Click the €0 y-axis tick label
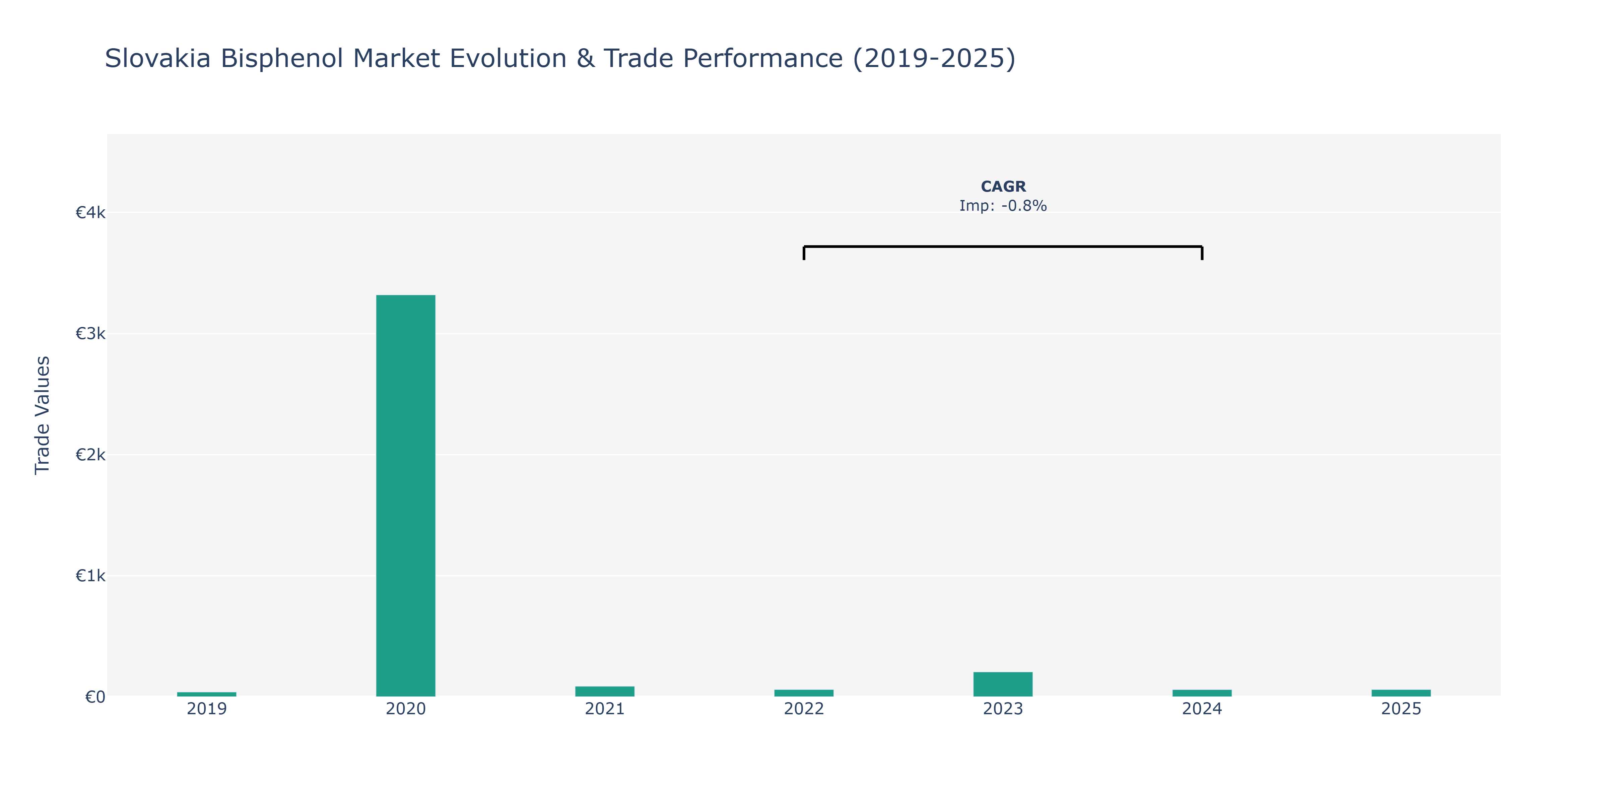This screenshot has height=804, width=1608. [x=95, y=697]
